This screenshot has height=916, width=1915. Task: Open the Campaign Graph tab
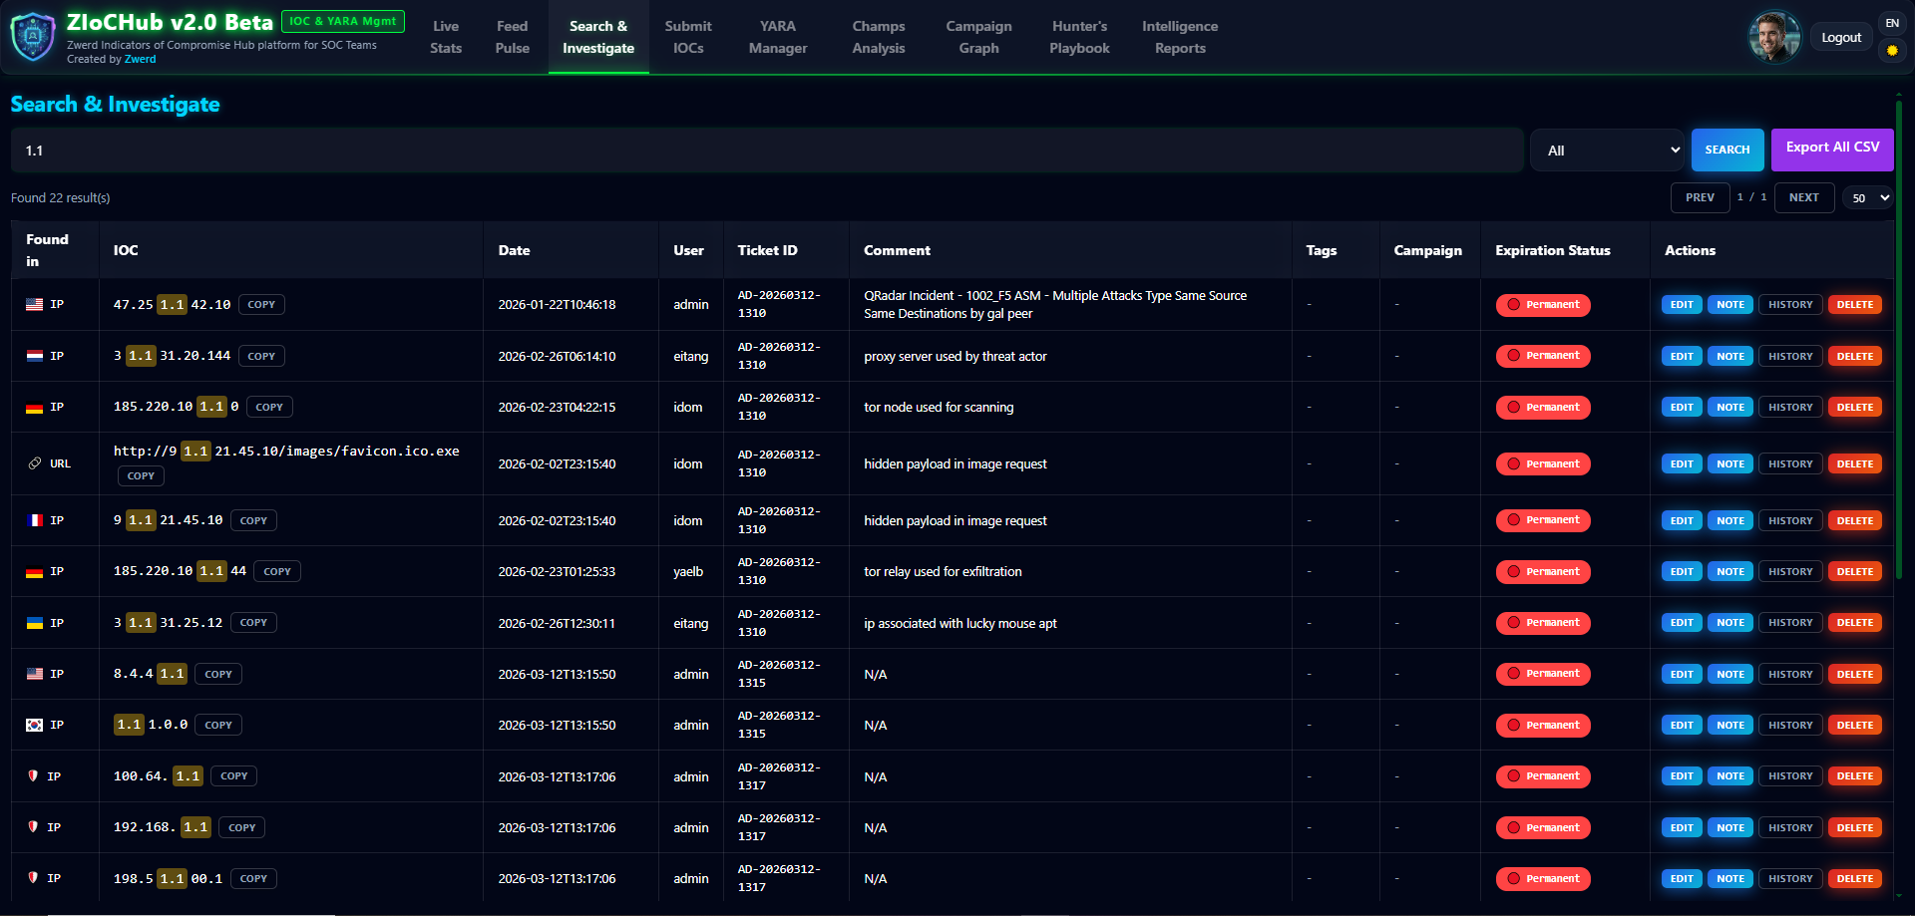pyautogui.click(x=978, y=37)
